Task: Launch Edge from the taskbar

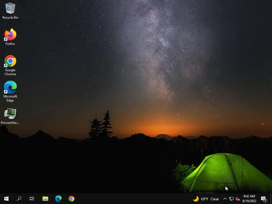Action: pos(58,199)
